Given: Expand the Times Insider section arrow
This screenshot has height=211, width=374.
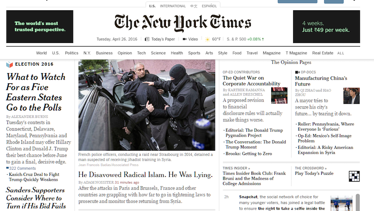Looking at the screenshot, I should pos(249,168).
